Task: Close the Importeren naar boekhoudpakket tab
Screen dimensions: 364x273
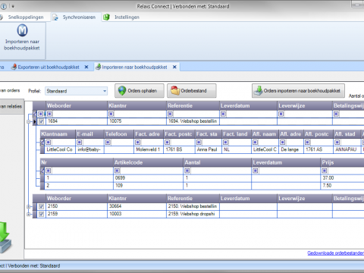Action: [x=174, y=67]
